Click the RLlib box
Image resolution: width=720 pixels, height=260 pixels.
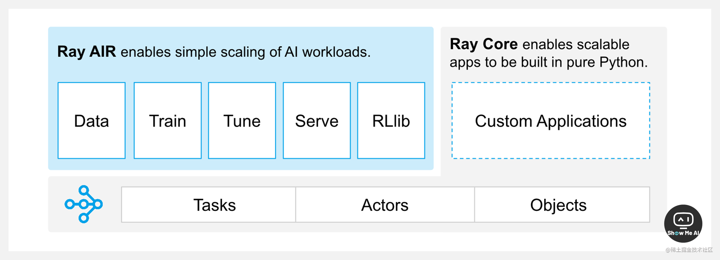(391, 121)
